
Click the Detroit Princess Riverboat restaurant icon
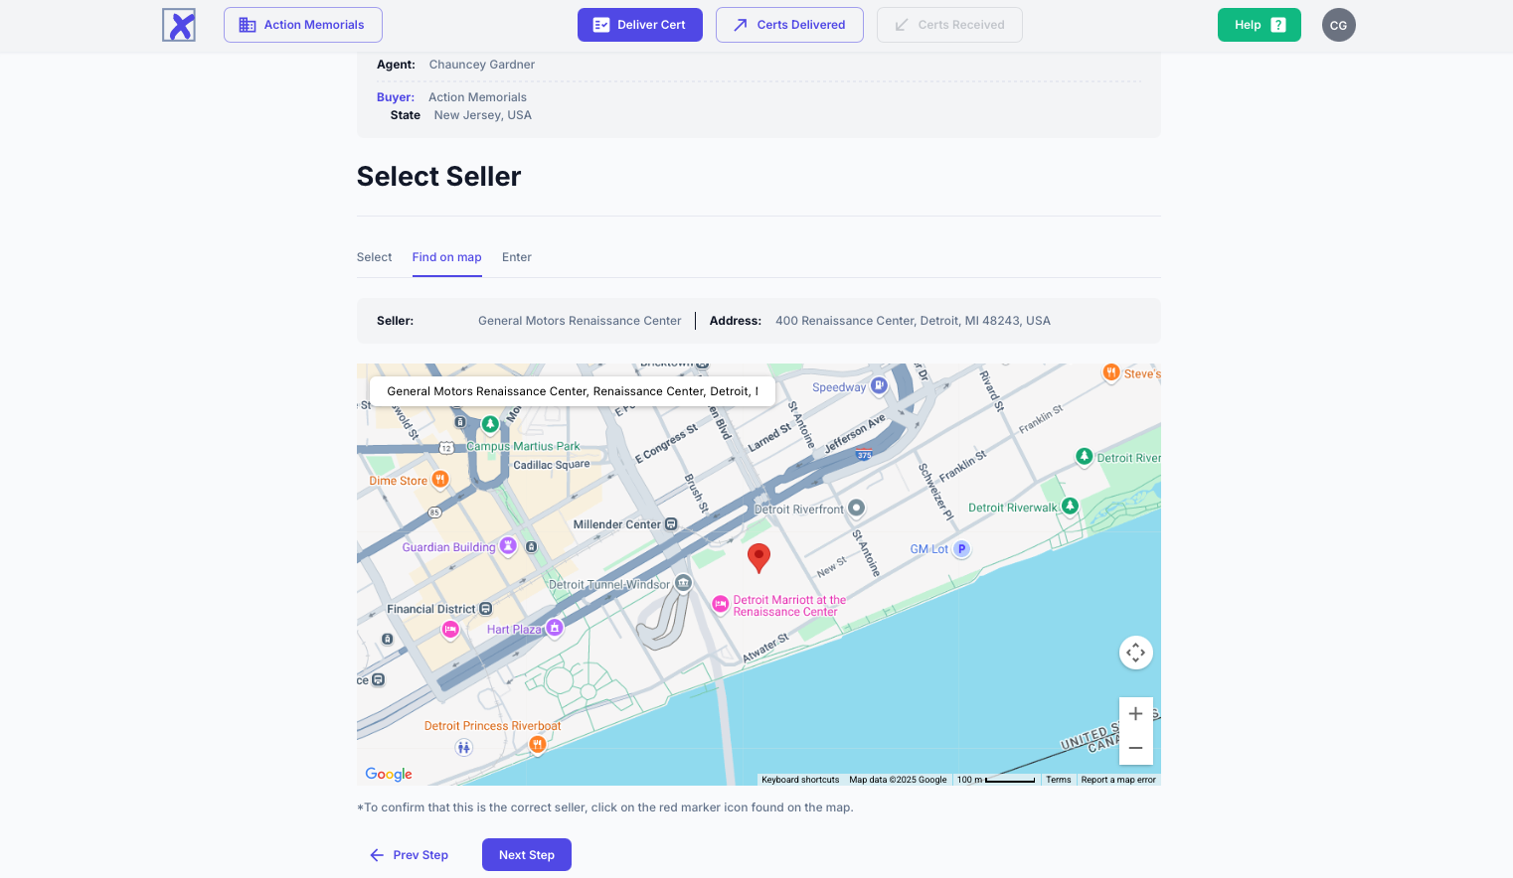(x=538, y=744)
